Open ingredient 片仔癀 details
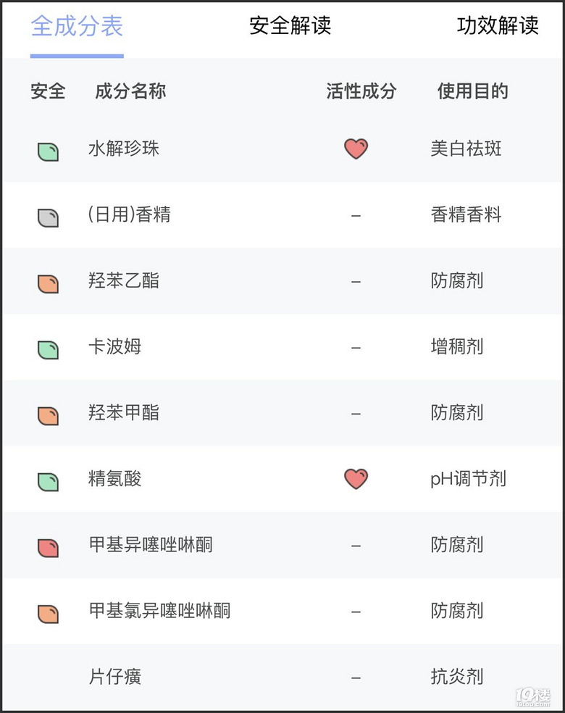This screenshot has height=713, width=565. pos(114,677)
